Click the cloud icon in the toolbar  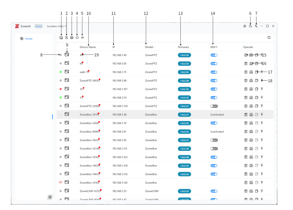point(77,37)
